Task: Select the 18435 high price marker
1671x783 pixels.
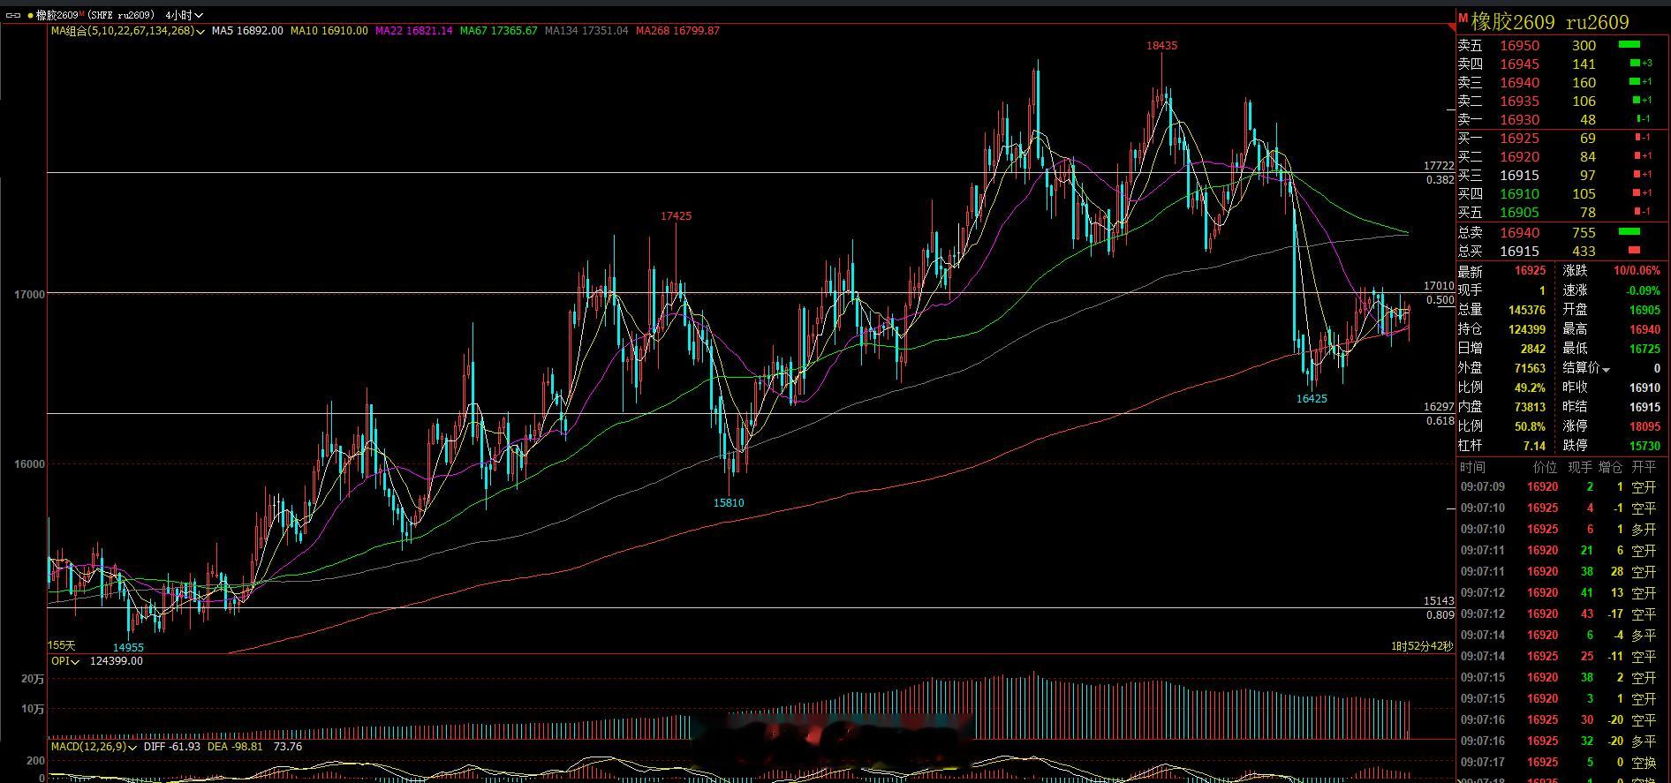Action: point(1161,46)
